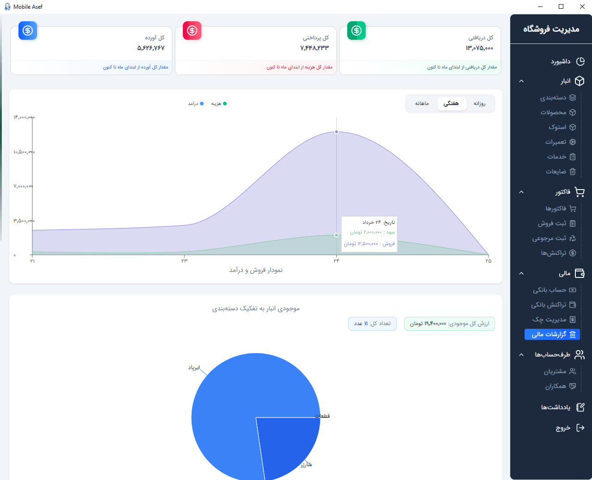Click the مالی wallet icon
This screenshot has height=480, width=592.
click(x=580, y=273)
